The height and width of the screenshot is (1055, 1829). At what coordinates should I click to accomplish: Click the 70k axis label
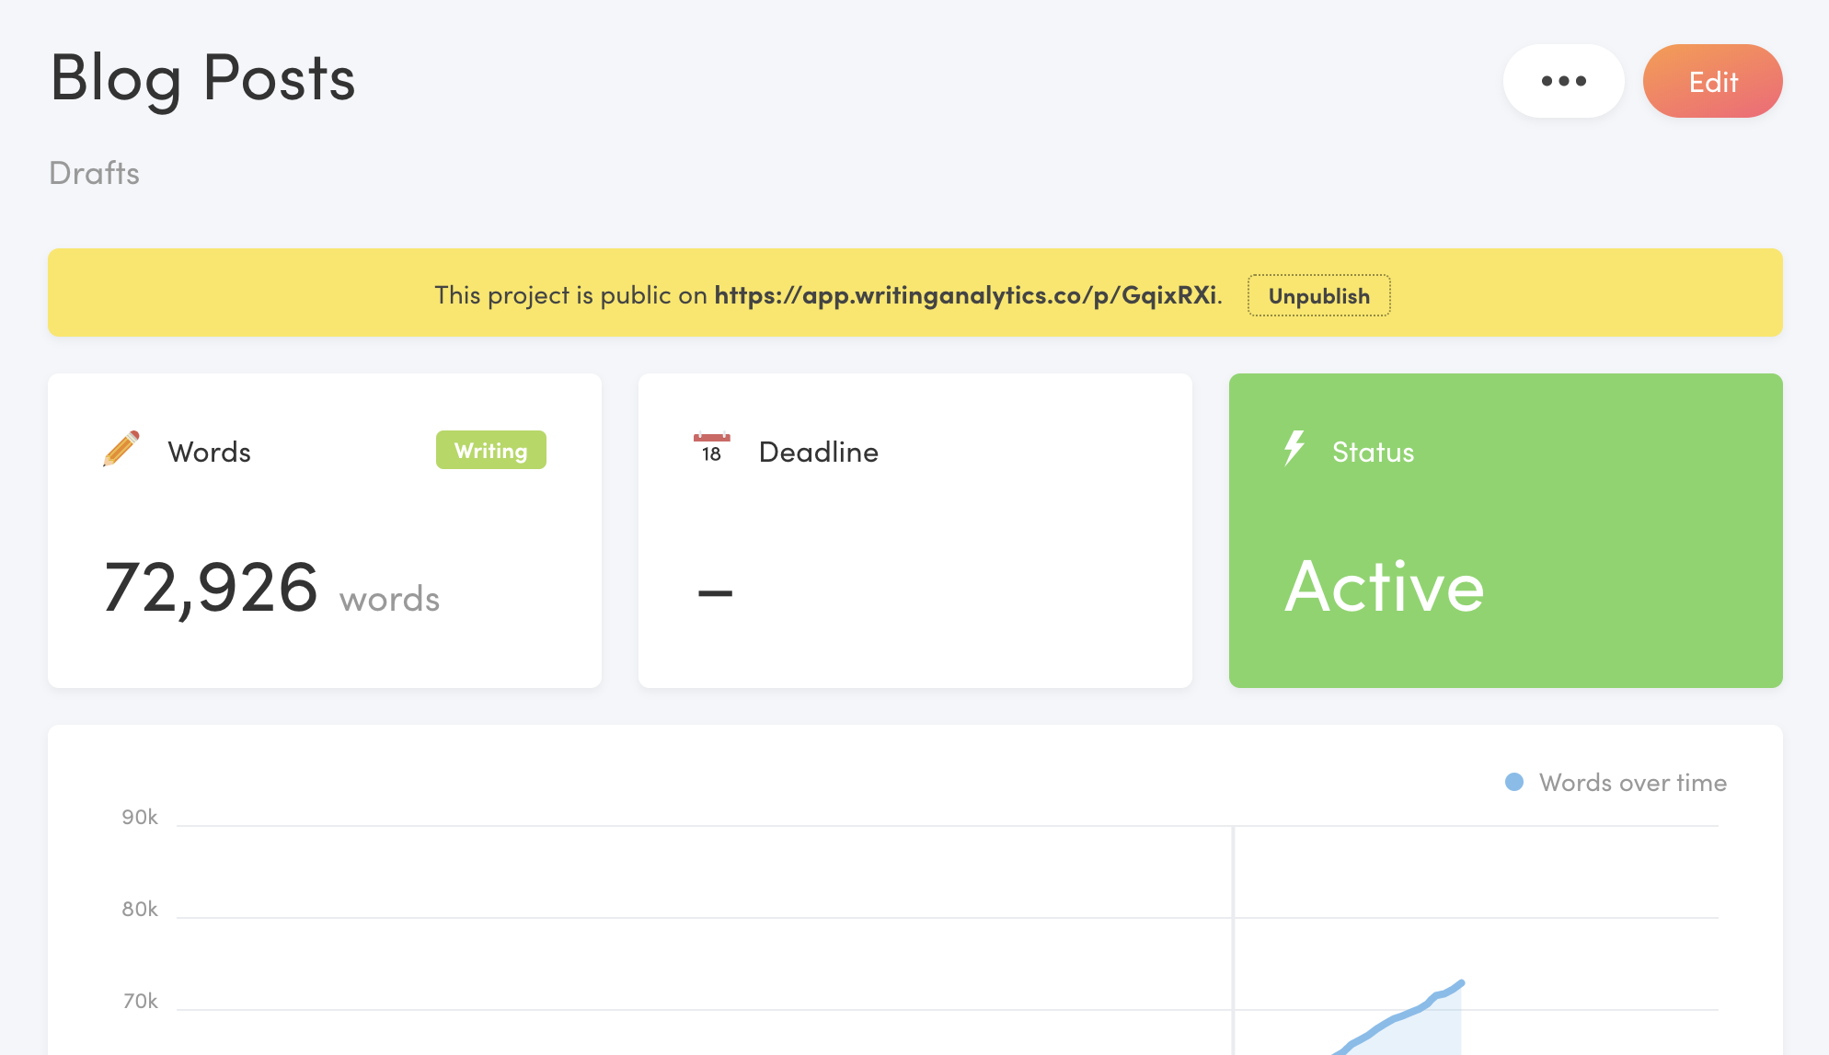coord(140,1001)
